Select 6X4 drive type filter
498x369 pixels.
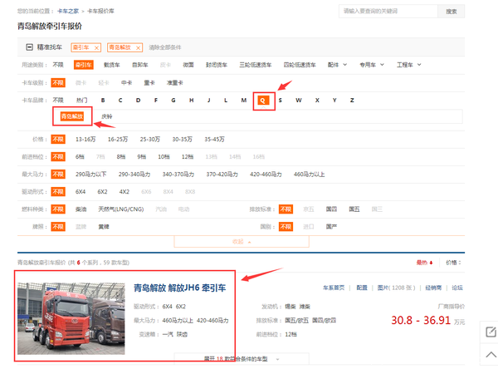click(81, 191)
